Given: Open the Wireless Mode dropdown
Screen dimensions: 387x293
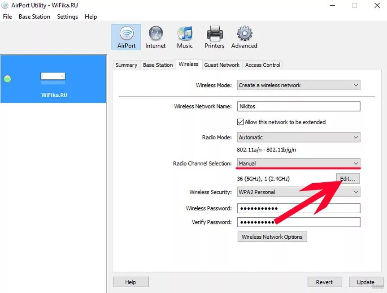Looking at the screenshot, I should point(299,85).
